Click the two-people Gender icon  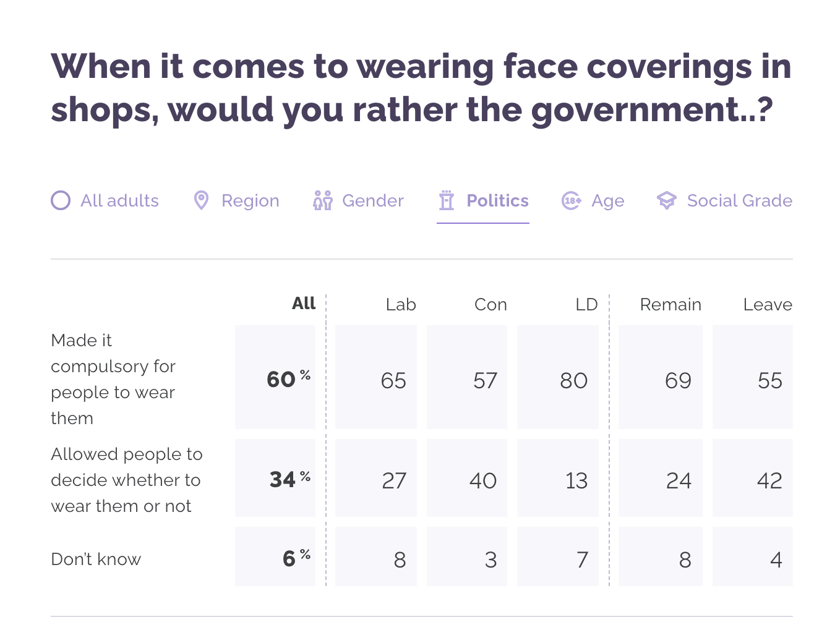(322, 200)
